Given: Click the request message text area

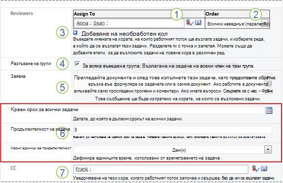Looking at the screenshot, I should click(169, 84).
